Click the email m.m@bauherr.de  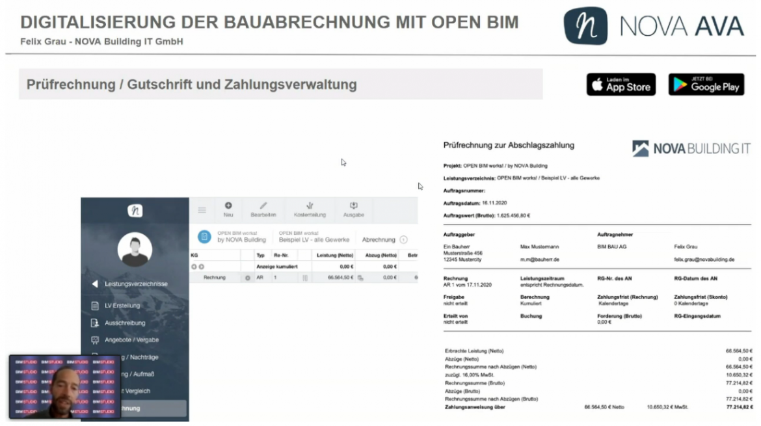coord(540,260)
